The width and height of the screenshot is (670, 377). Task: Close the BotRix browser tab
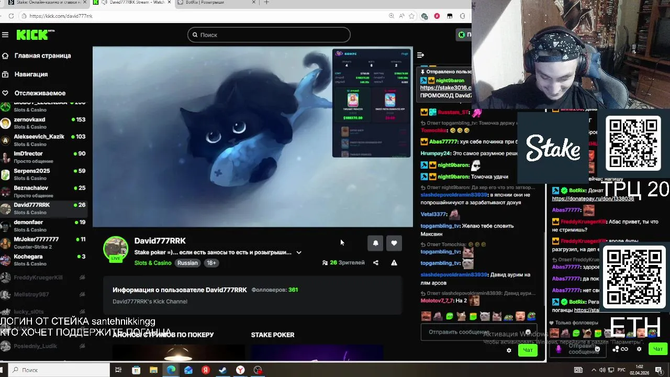[254, 3]
